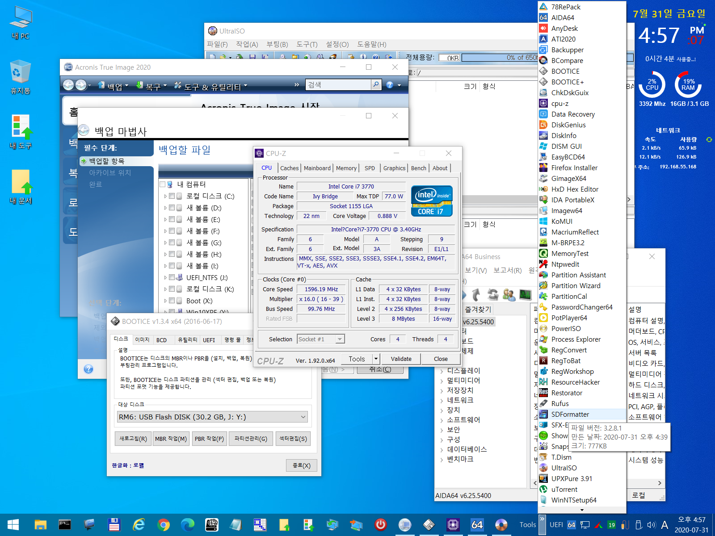
Task: Check the UEFI_NTFS (J:) checkbox
Action: [x=172, y=277]
